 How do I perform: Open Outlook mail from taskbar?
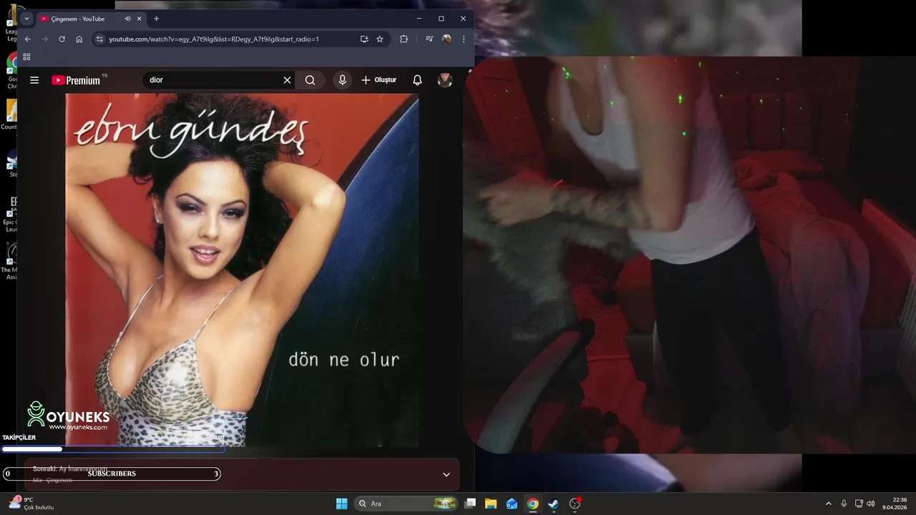(x=512, y=504)
